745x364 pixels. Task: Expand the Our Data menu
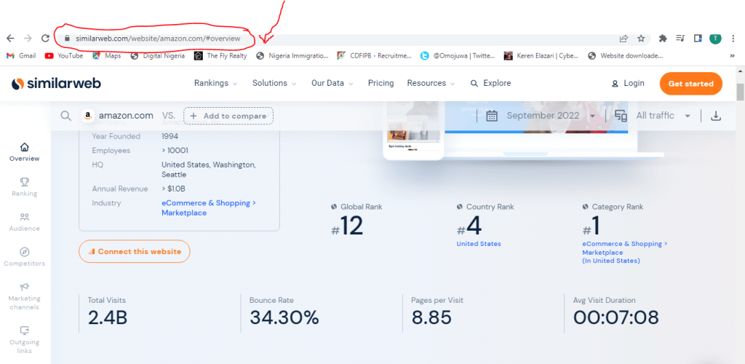pyautogui.click(x=332, y=83)
